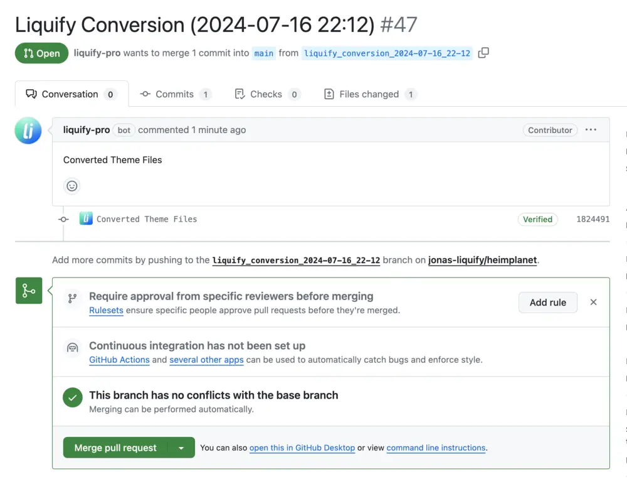
Task: Click the Add rule button
Action: click(548, 303)
